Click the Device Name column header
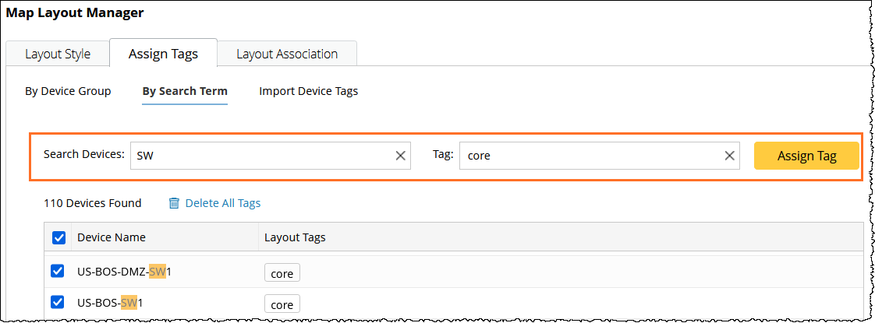 (112, 237)
